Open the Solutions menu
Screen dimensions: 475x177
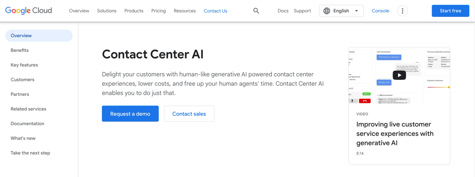pyautogui.click(x=107, y=11)
